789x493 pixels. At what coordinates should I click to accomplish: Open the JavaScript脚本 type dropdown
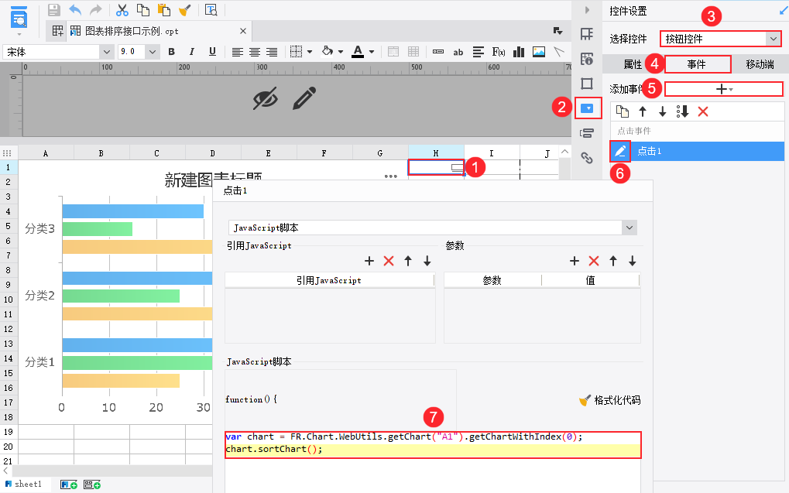click(x=432, y=228)
